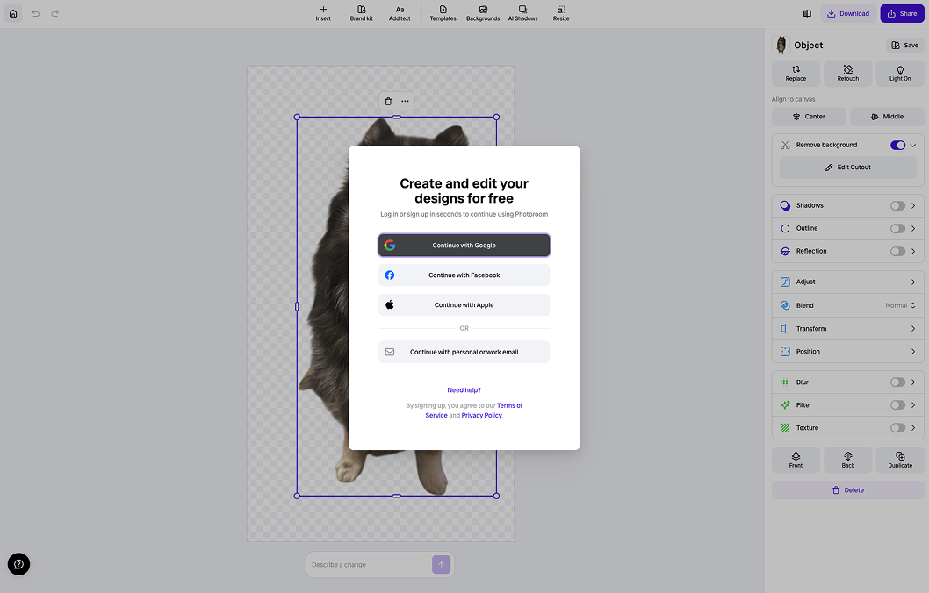
Task: Toggle the Remove background switch
Action: tap(897, 145)
